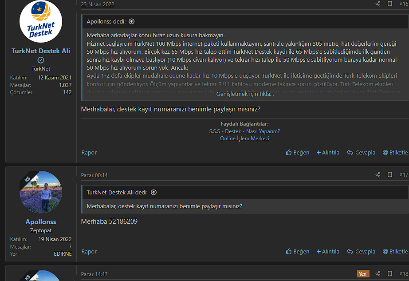Open TurkNet Destek Ali username link

click(x=41, y=51)
